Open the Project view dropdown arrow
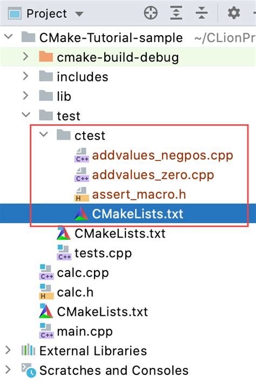The width and height of the screenshot is (256, 390). tap(79, 14)
